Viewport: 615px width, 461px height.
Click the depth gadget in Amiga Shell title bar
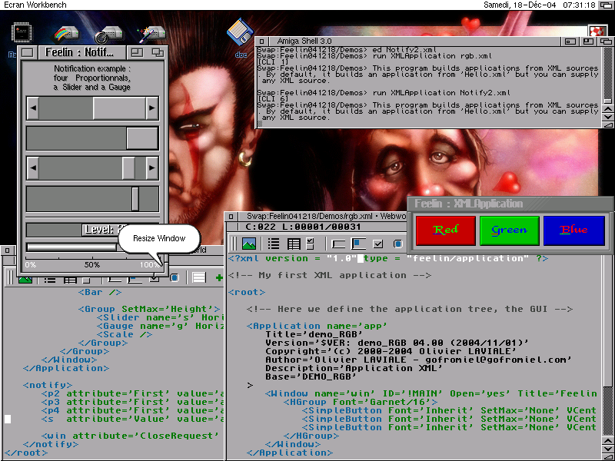605,41
